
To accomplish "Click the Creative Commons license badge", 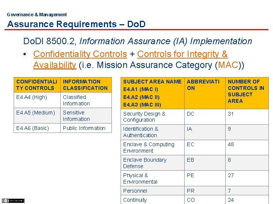I will pos(13,201).
